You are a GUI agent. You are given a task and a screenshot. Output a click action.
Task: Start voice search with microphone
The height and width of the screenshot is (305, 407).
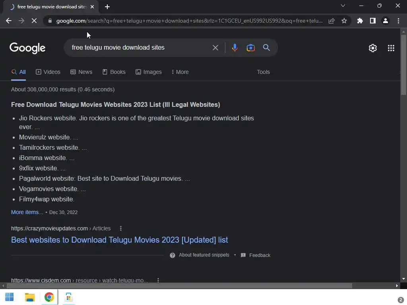[235, 48]
